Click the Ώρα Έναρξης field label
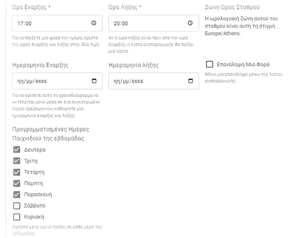The height and width of the screenshot is (238, 291). [29, 7]
